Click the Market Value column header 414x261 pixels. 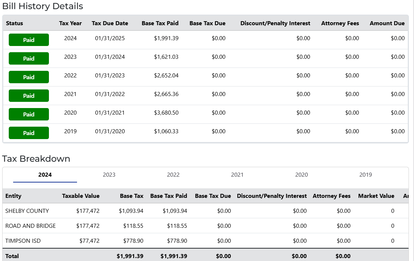376,196
